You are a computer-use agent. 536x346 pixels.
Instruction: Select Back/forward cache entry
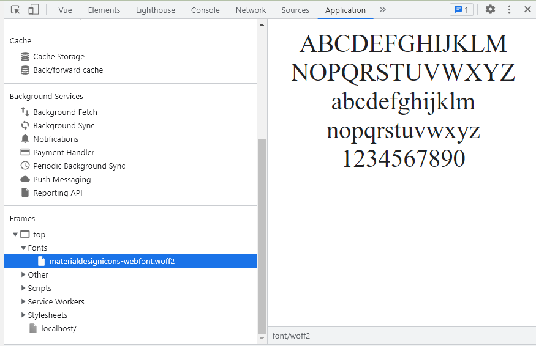coord(68,70)
